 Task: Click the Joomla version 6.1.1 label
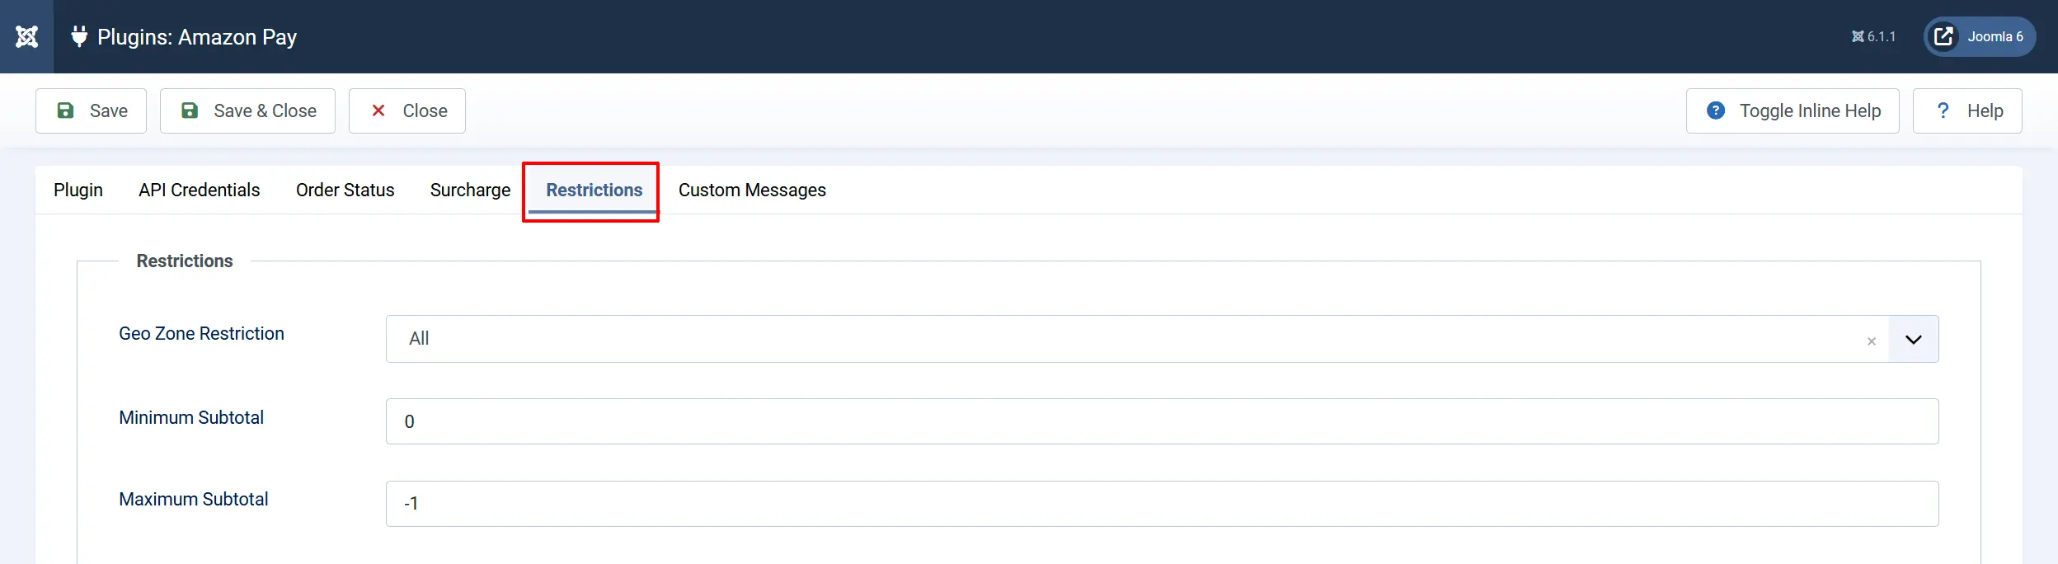coord(1873,36)
